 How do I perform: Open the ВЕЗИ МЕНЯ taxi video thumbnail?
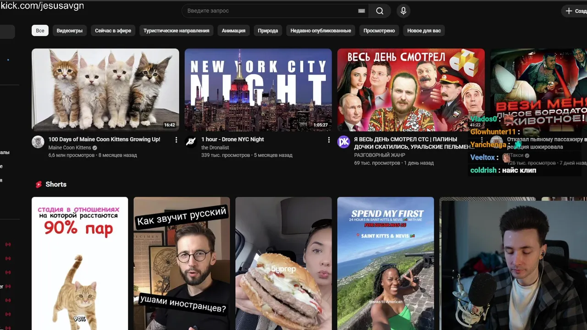click(x=538, y=90)
